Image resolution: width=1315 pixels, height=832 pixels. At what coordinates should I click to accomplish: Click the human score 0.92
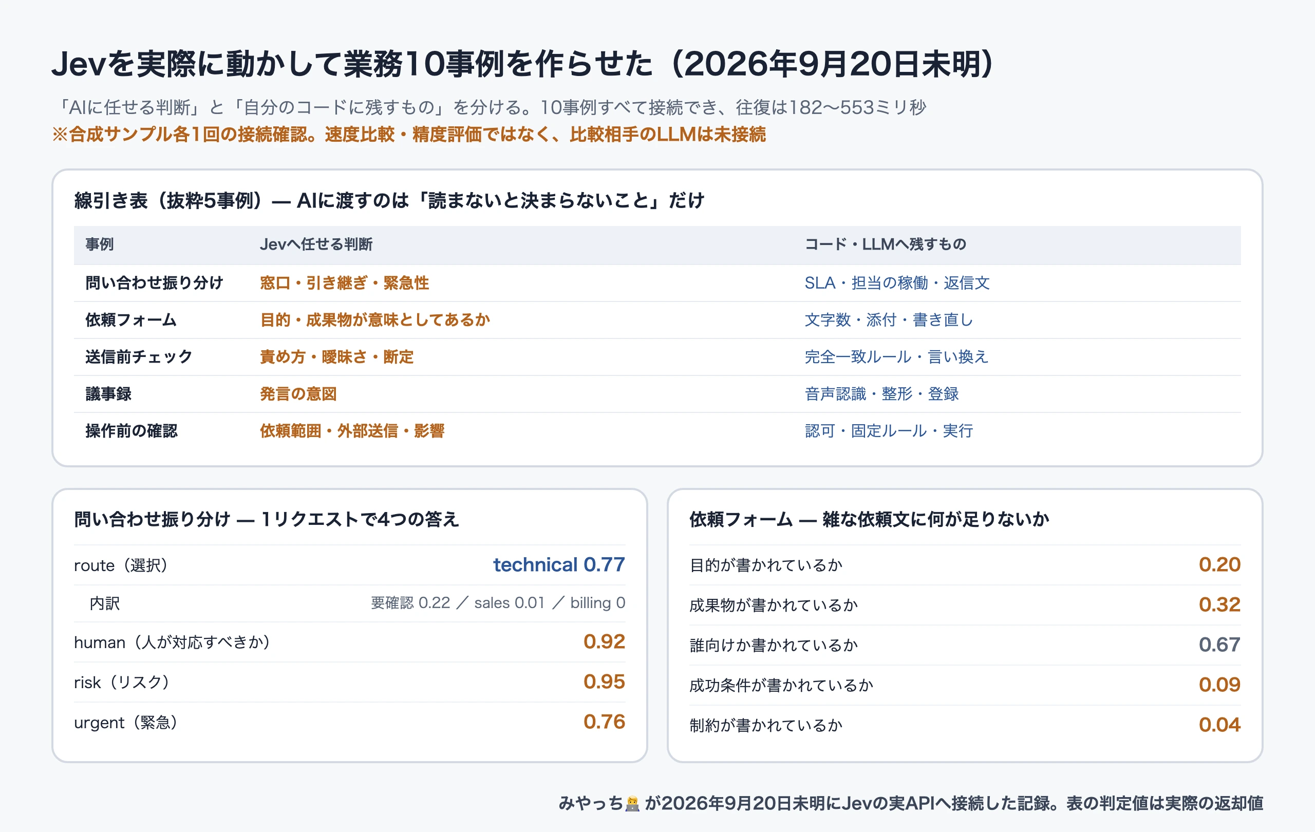[604, 641]
